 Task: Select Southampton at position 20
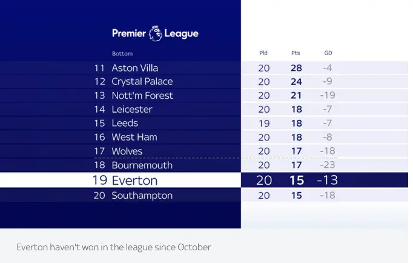click(x=142, y=196)
